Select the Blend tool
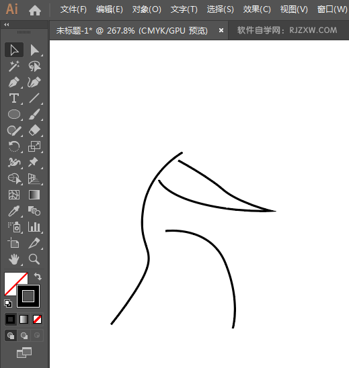The height and width of the screenshot is (368, 349). pyautogui.click(x=34, y=211)
